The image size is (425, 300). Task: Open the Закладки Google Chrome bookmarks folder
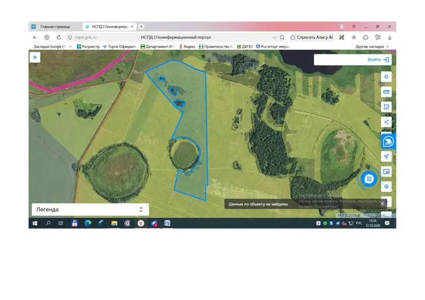pyautogui.click(x=52, y=47)
